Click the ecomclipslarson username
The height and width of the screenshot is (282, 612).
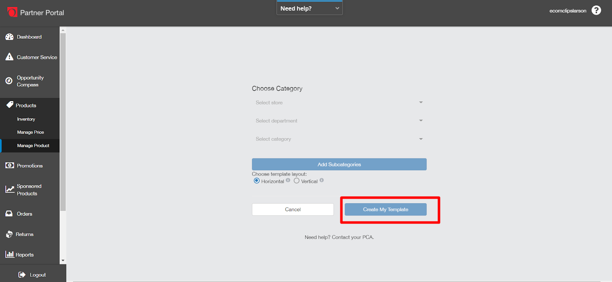[568, 11]
